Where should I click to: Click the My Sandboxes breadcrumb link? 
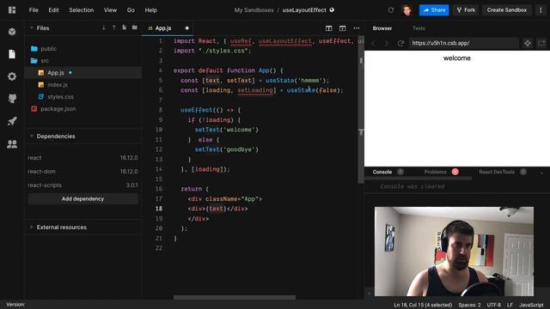[254, 10]
